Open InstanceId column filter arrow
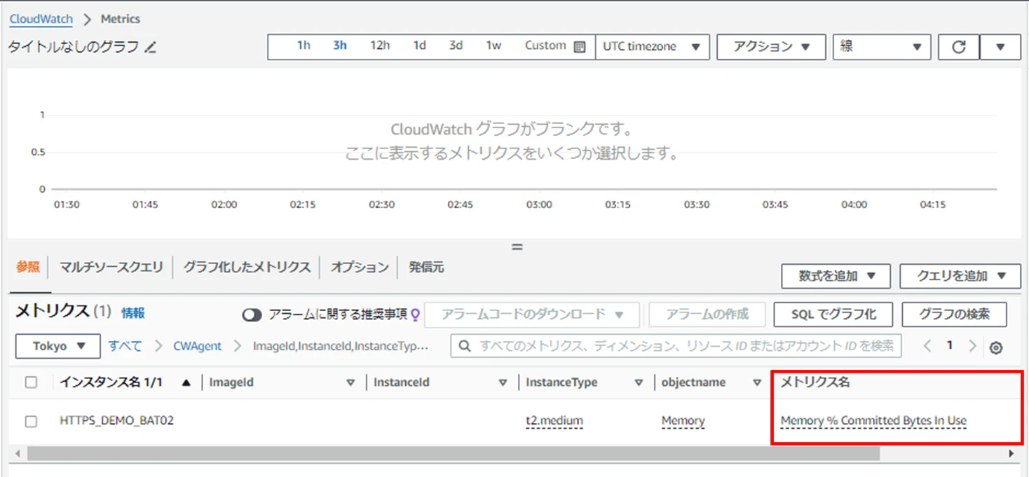The height and width of the screenshot is (477, 1029). click(503, 382)
